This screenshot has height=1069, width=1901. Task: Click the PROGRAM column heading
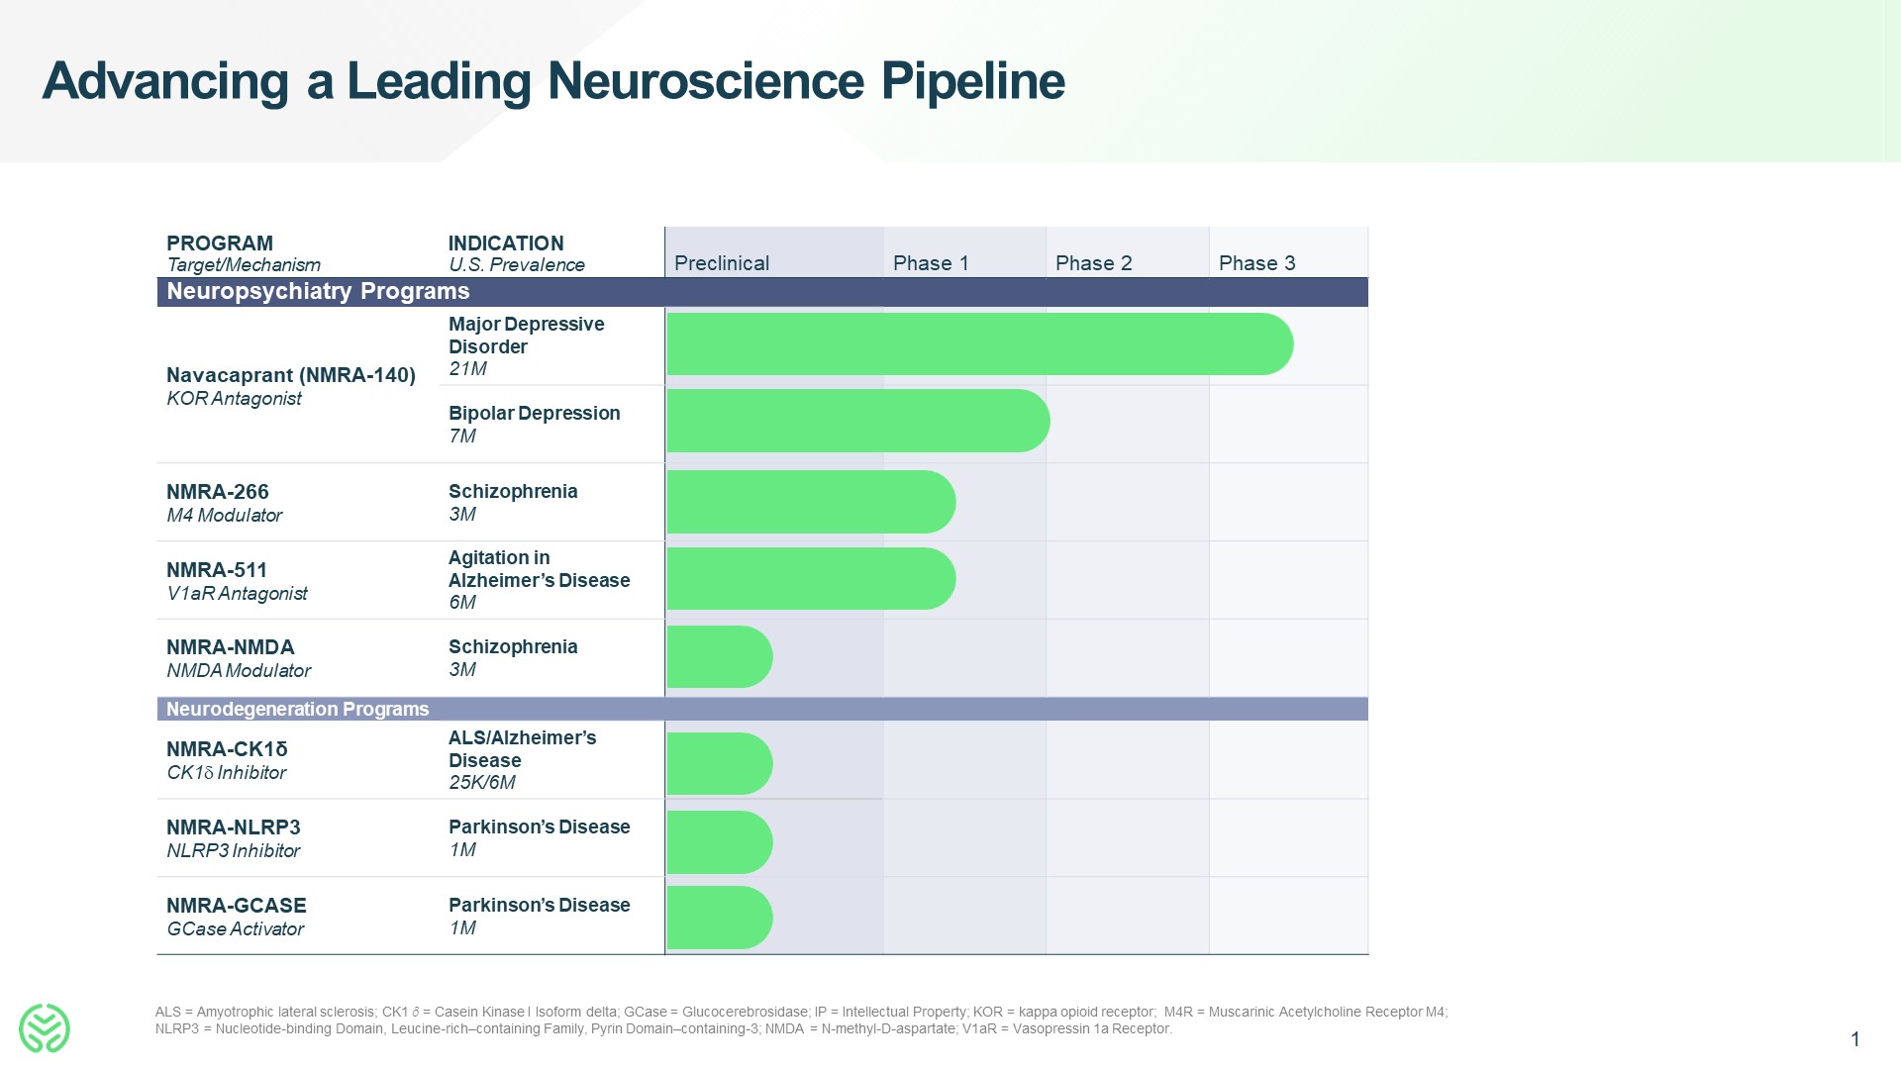point(220,243)
